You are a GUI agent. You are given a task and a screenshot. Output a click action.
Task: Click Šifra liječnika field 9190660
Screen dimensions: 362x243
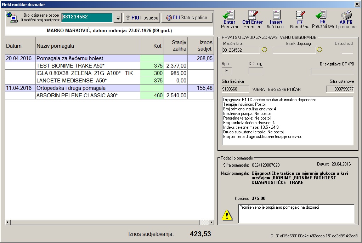click(x=235, y=89)
